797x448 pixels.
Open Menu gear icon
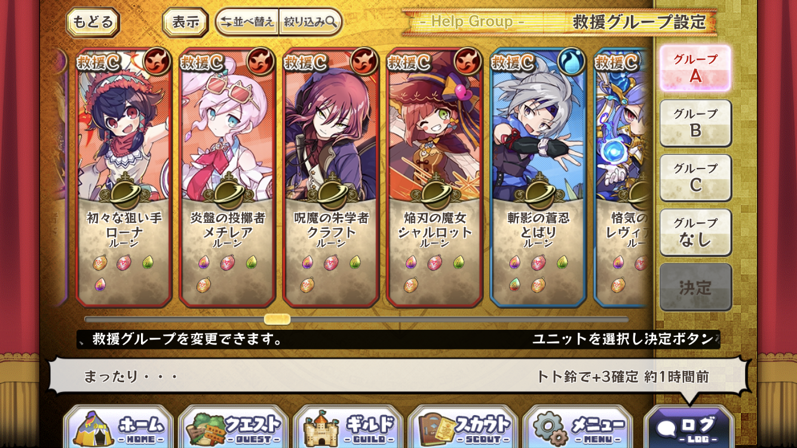point(577,426)
